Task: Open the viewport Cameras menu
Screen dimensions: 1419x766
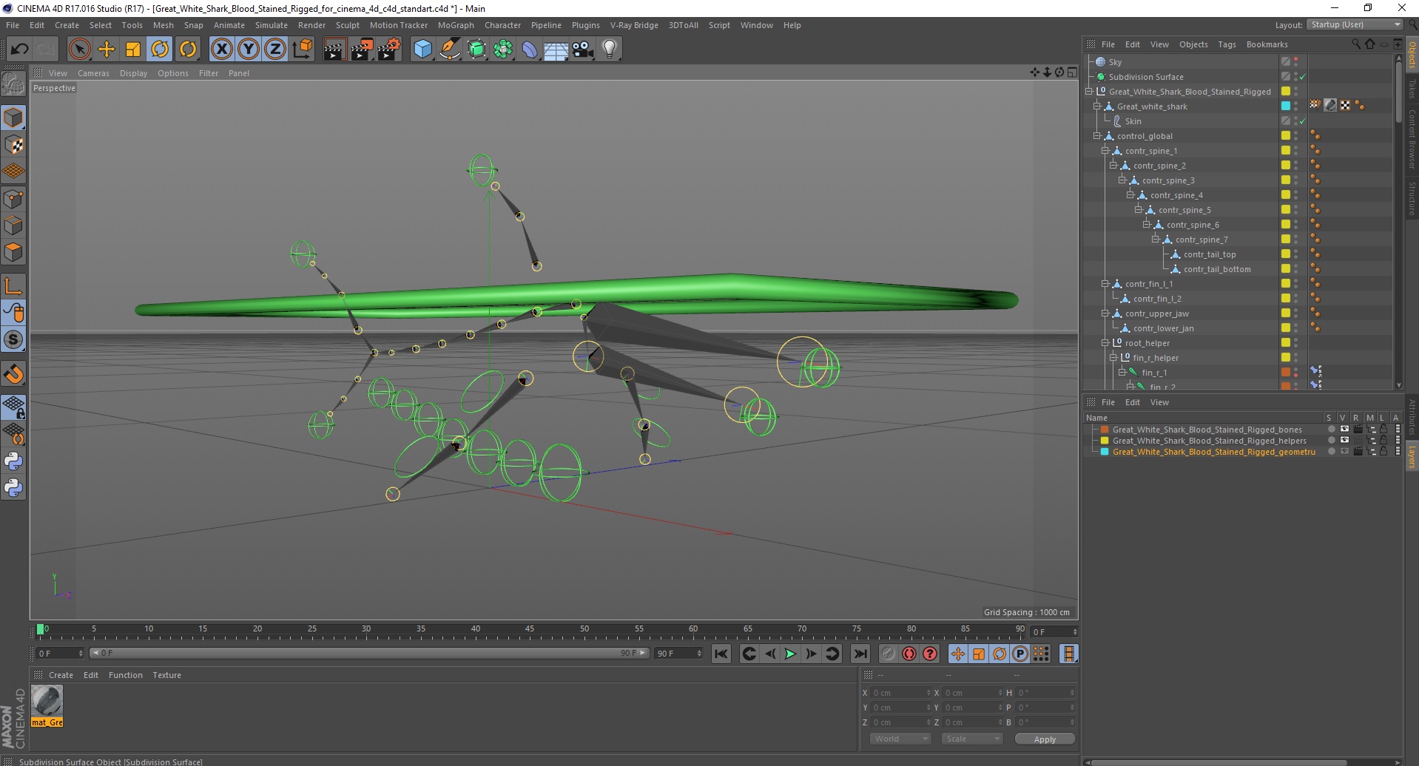Action: (93, 73)
